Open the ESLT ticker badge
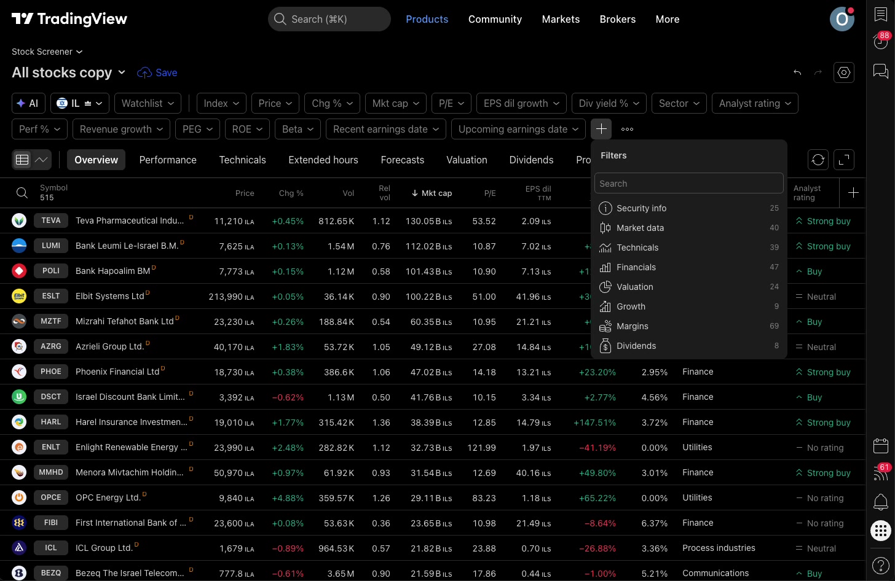Viewport: 895px width, 581px height. coord(51,296)
